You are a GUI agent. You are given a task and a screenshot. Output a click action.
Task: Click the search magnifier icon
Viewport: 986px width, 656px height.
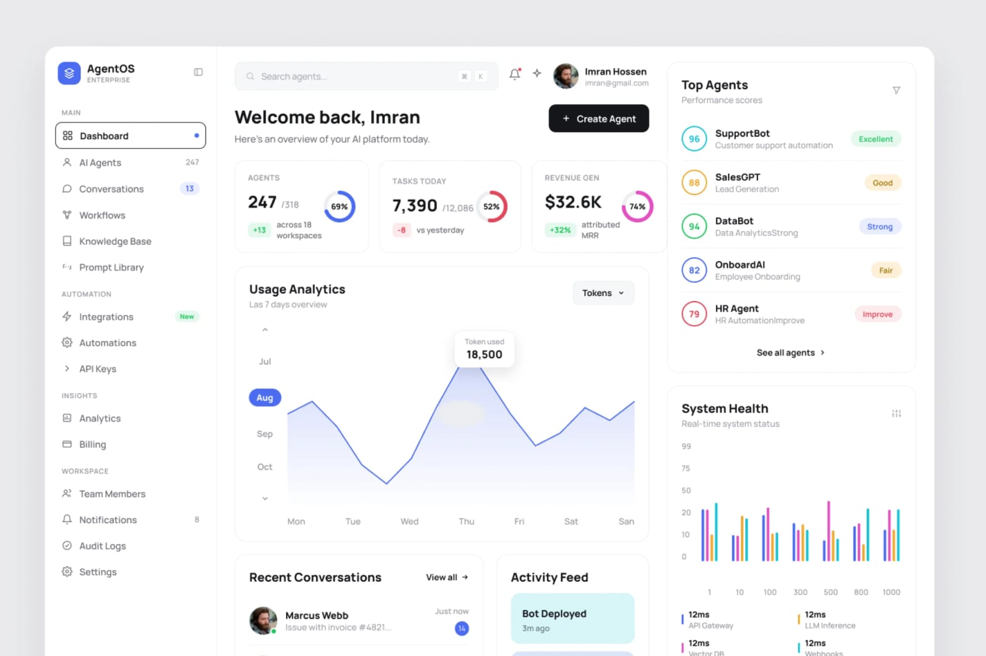point(250,76)
